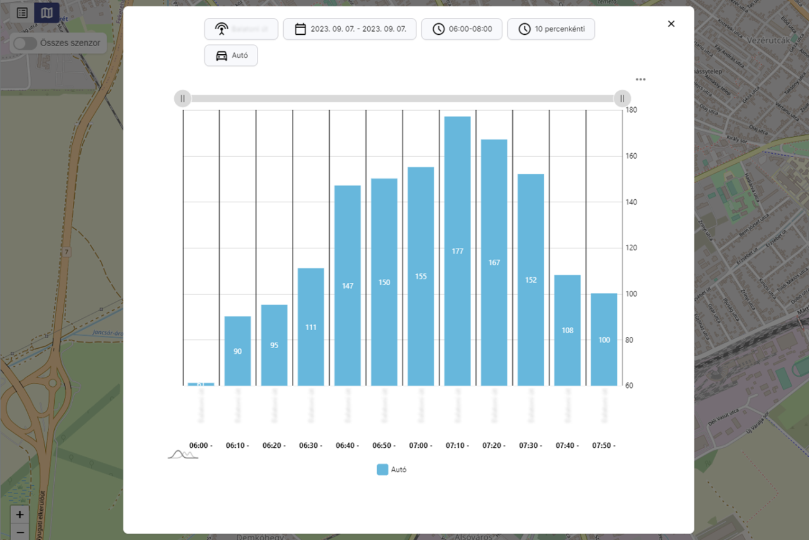Toggle Autó series in chart legend
Viewport: 809px width, 540px height.
click(391, 470)
